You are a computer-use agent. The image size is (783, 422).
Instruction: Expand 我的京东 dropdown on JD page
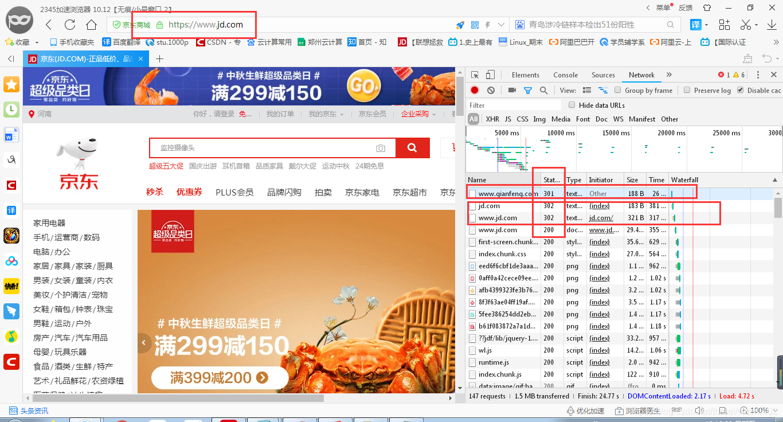coord(342,114)
